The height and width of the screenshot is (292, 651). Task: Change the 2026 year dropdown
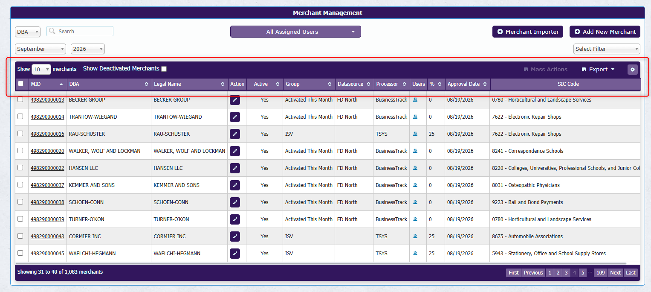[x=88, y=49]
